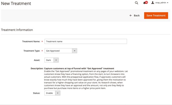
Task: Go back using the Back button
Action: (x=135, y=15)
